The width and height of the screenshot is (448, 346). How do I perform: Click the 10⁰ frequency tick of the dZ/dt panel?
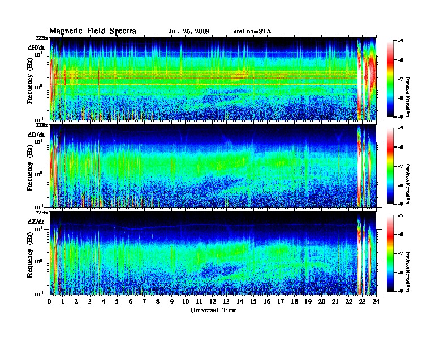point(39,262)
